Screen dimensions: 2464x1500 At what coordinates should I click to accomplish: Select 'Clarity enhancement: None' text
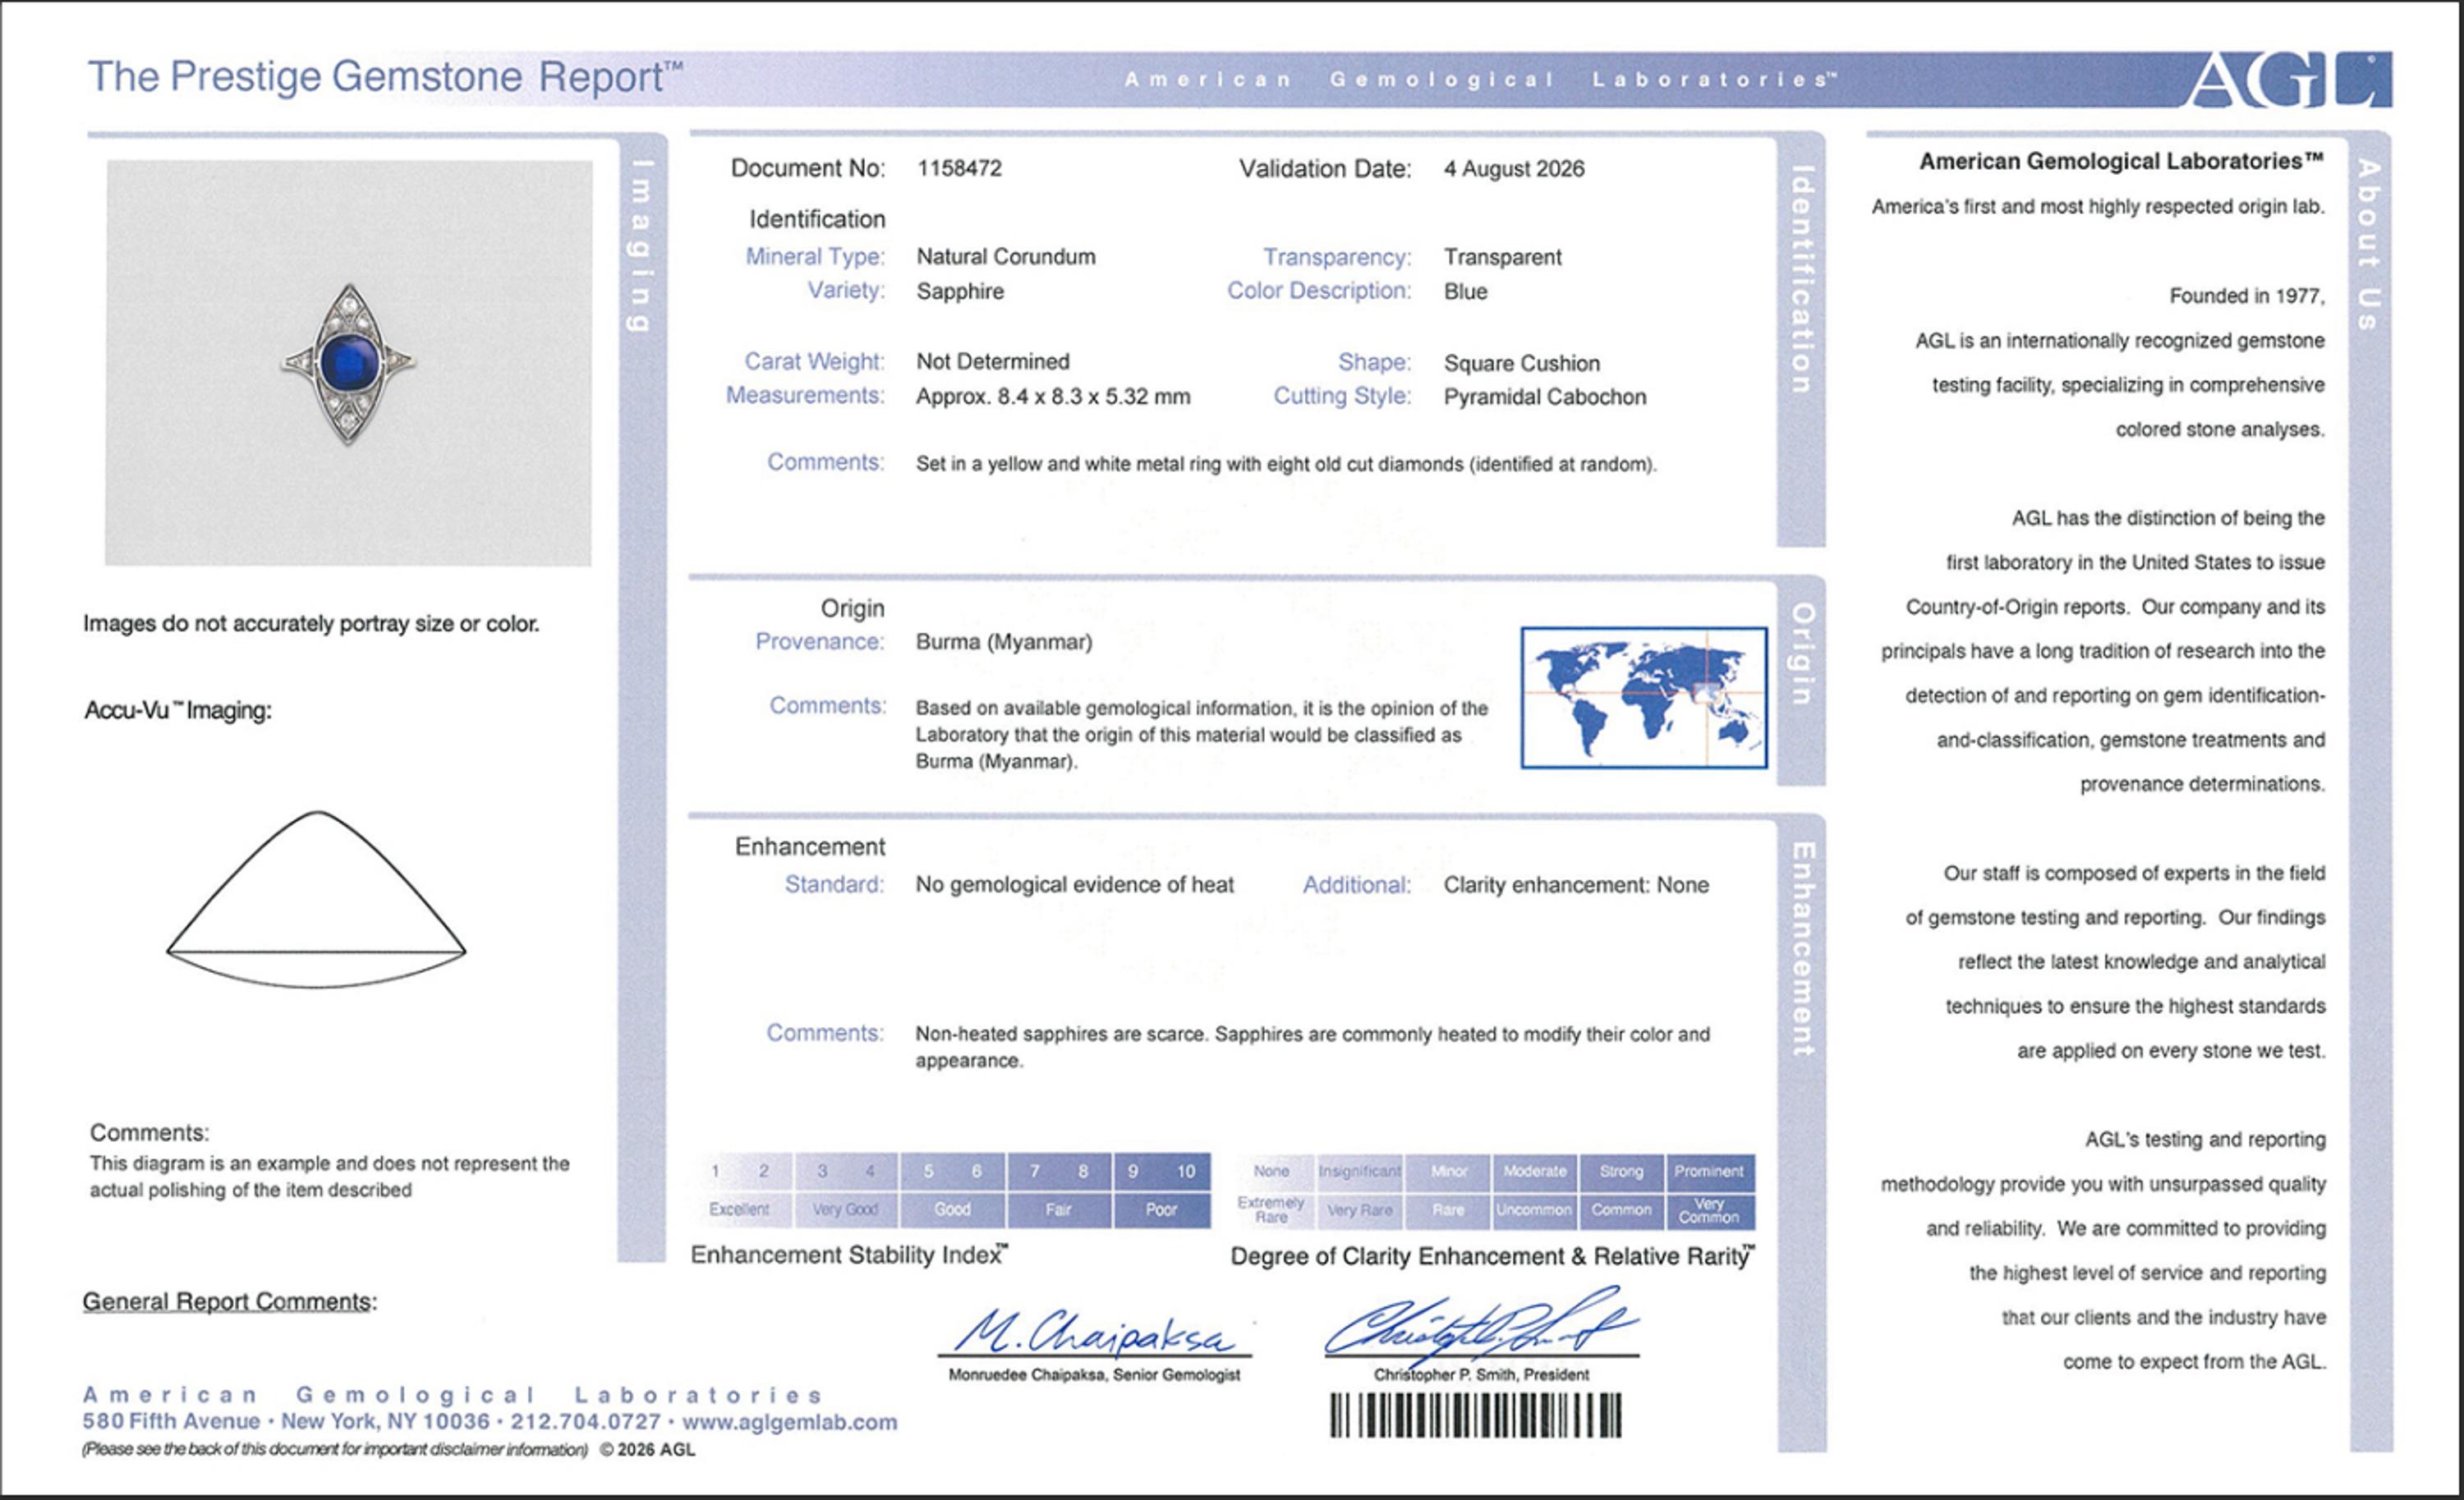click(x=1576, y=884)
